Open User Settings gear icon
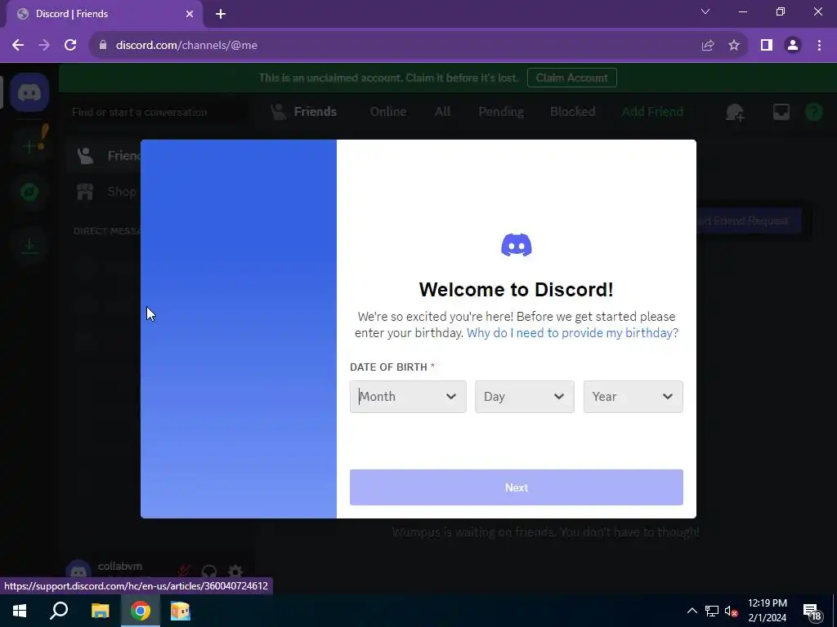 click(235, 571)
